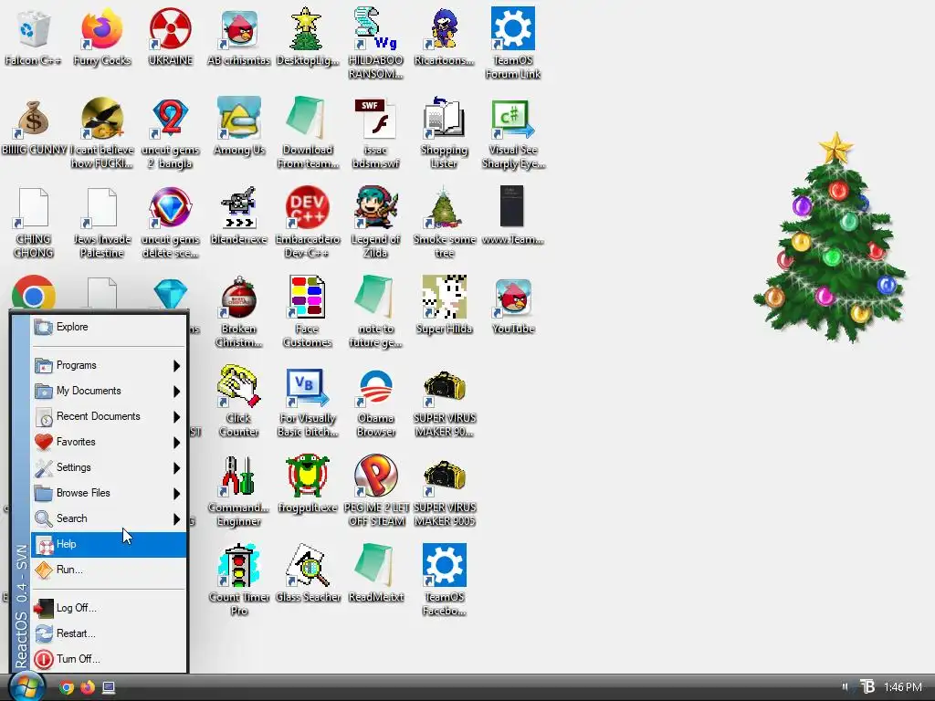This screenshot has height=701, width=935.
Task: Click the system tray clock 1:46 PM
Action: click(x=902, y=687)
